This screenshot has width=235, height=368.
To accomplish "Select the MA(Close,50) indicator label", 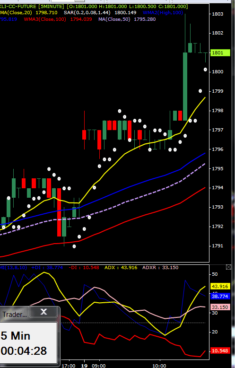I will 114,19.
